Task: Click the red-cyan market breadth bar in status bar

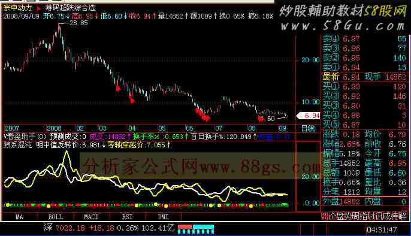Action: [196, 228]
